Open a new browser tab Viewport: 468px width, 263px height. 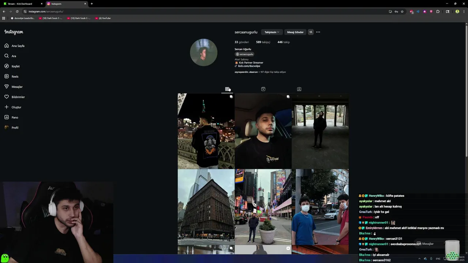click(91, 4)
